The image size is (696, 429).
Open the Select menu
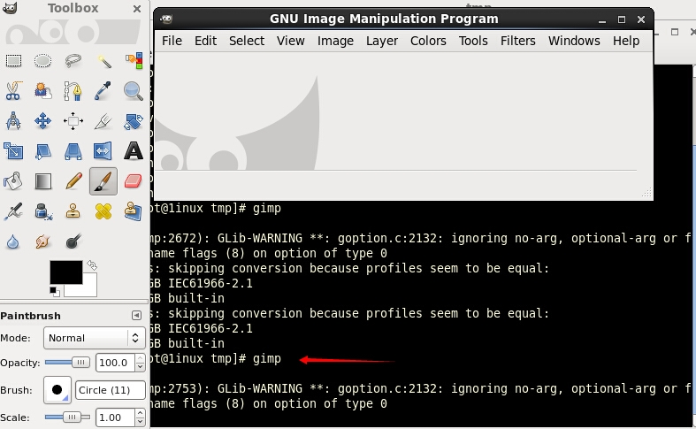[x=247, y=41]
